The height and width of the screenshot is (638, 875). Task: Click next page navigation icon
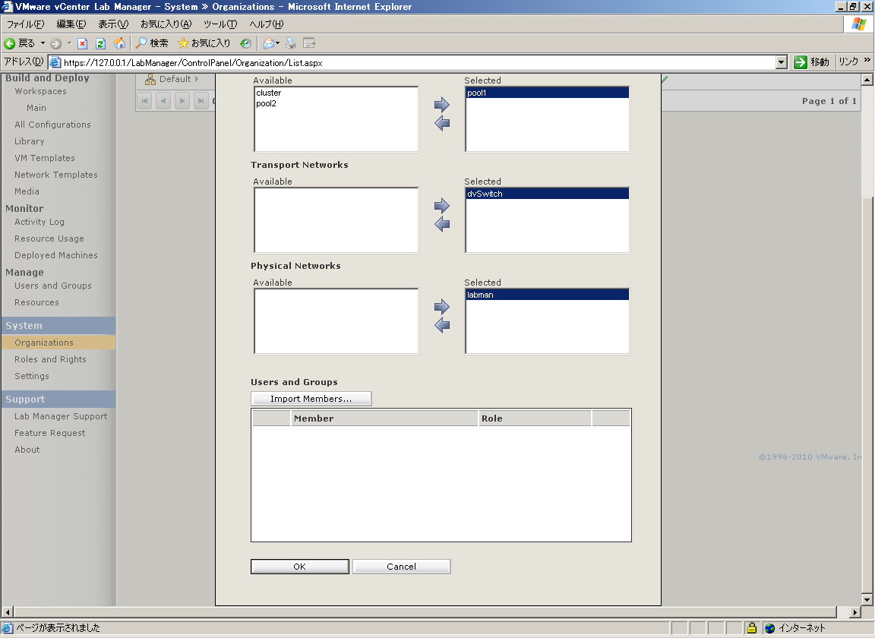pos(182,101)
